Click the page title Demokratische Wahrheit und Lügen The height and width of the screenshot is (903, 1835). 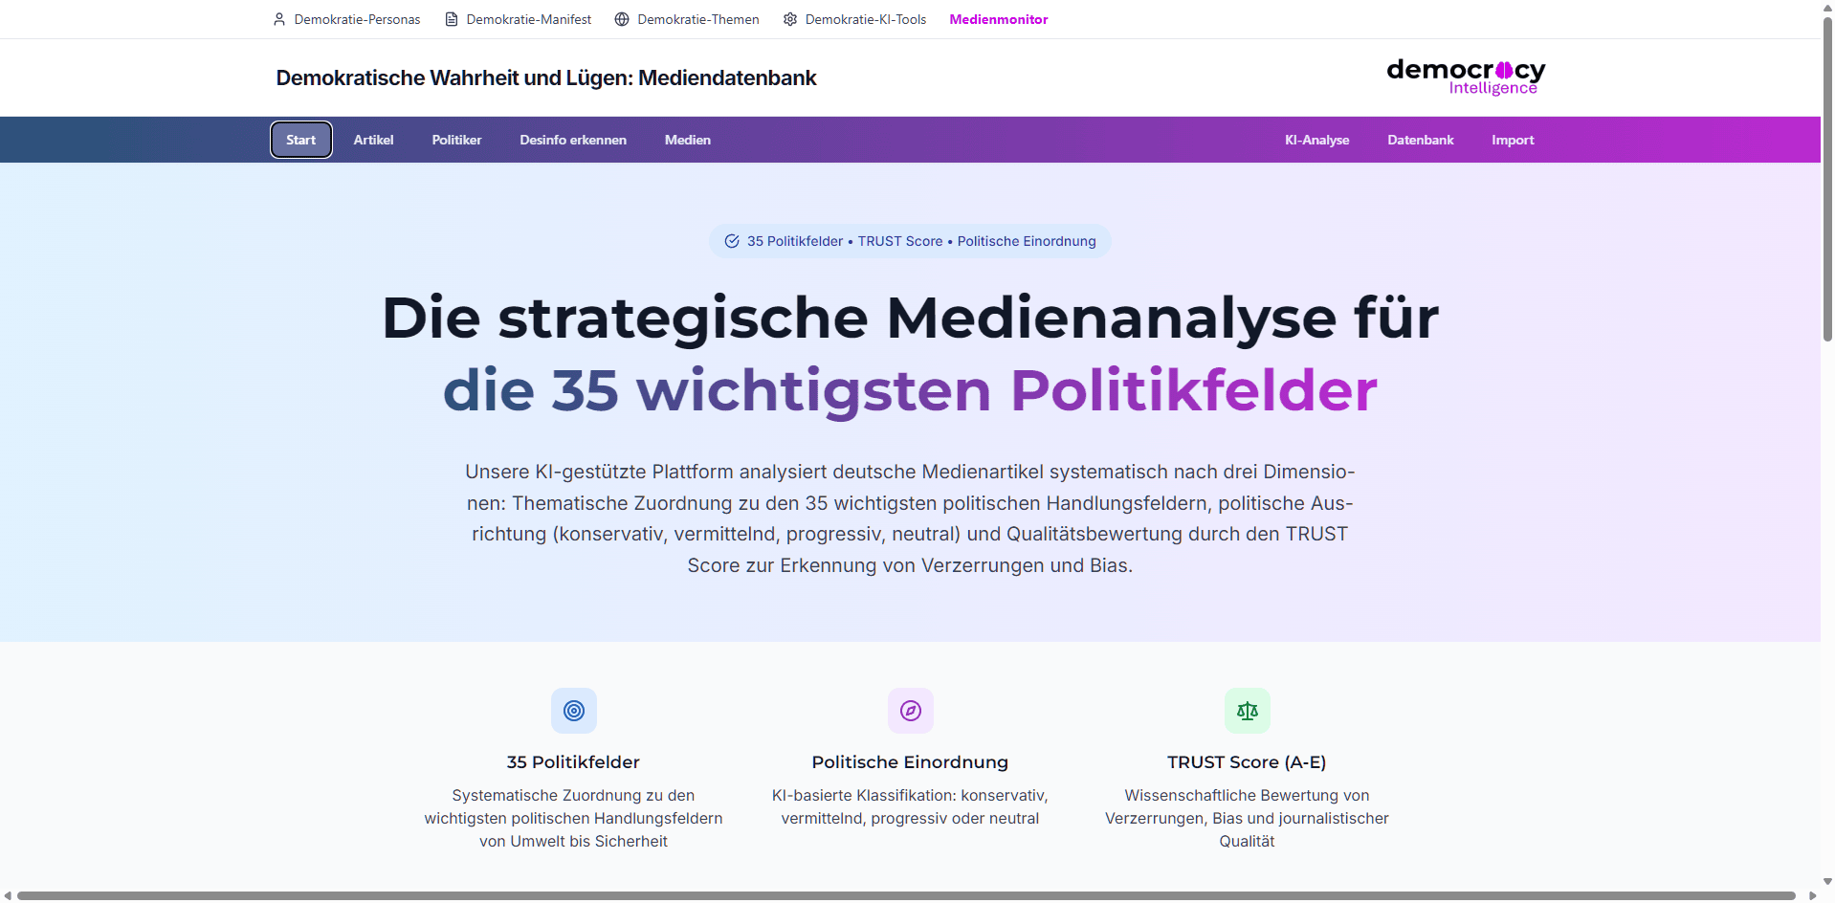pyautogui.click(x=546, y=77)
